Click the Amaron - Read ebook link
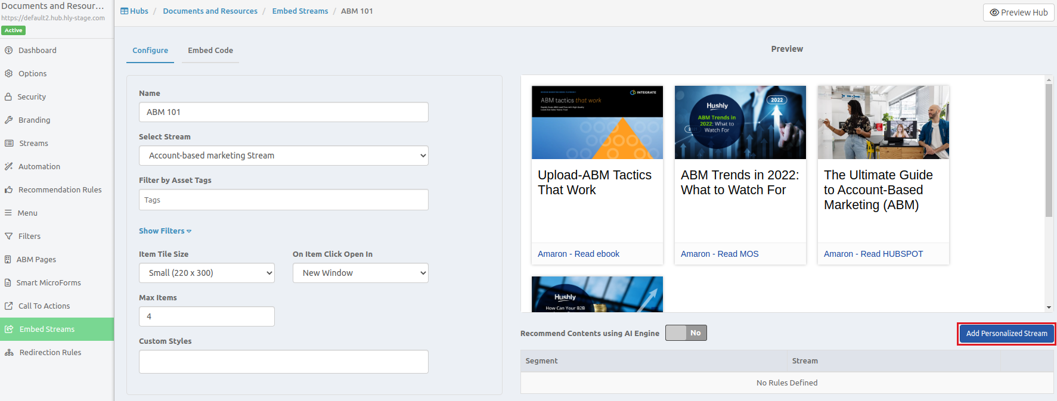 578,254
